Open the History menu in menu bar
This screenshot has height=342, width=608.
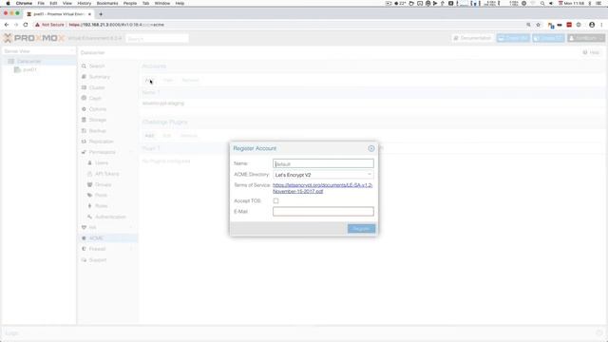(x=85, y=3)
